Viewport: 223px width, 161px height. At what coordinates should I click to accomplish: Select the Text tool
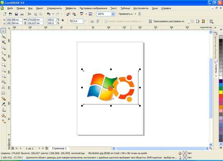pos(3,87)
